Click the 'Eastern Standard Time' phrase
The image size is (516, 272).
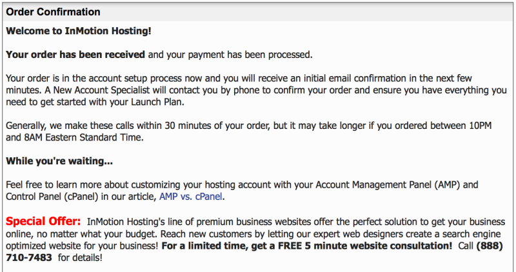[x=93, y=137]
